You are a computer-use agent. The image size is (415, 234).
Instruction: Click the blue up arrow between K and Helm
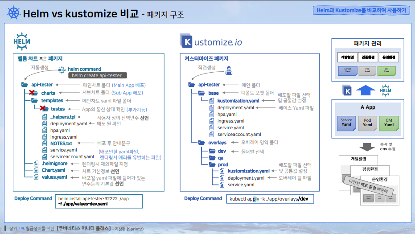tap(366, 90)
